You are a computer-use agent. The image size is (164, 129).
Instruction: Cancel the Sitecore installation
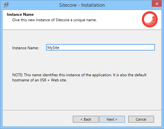point(141,119)
